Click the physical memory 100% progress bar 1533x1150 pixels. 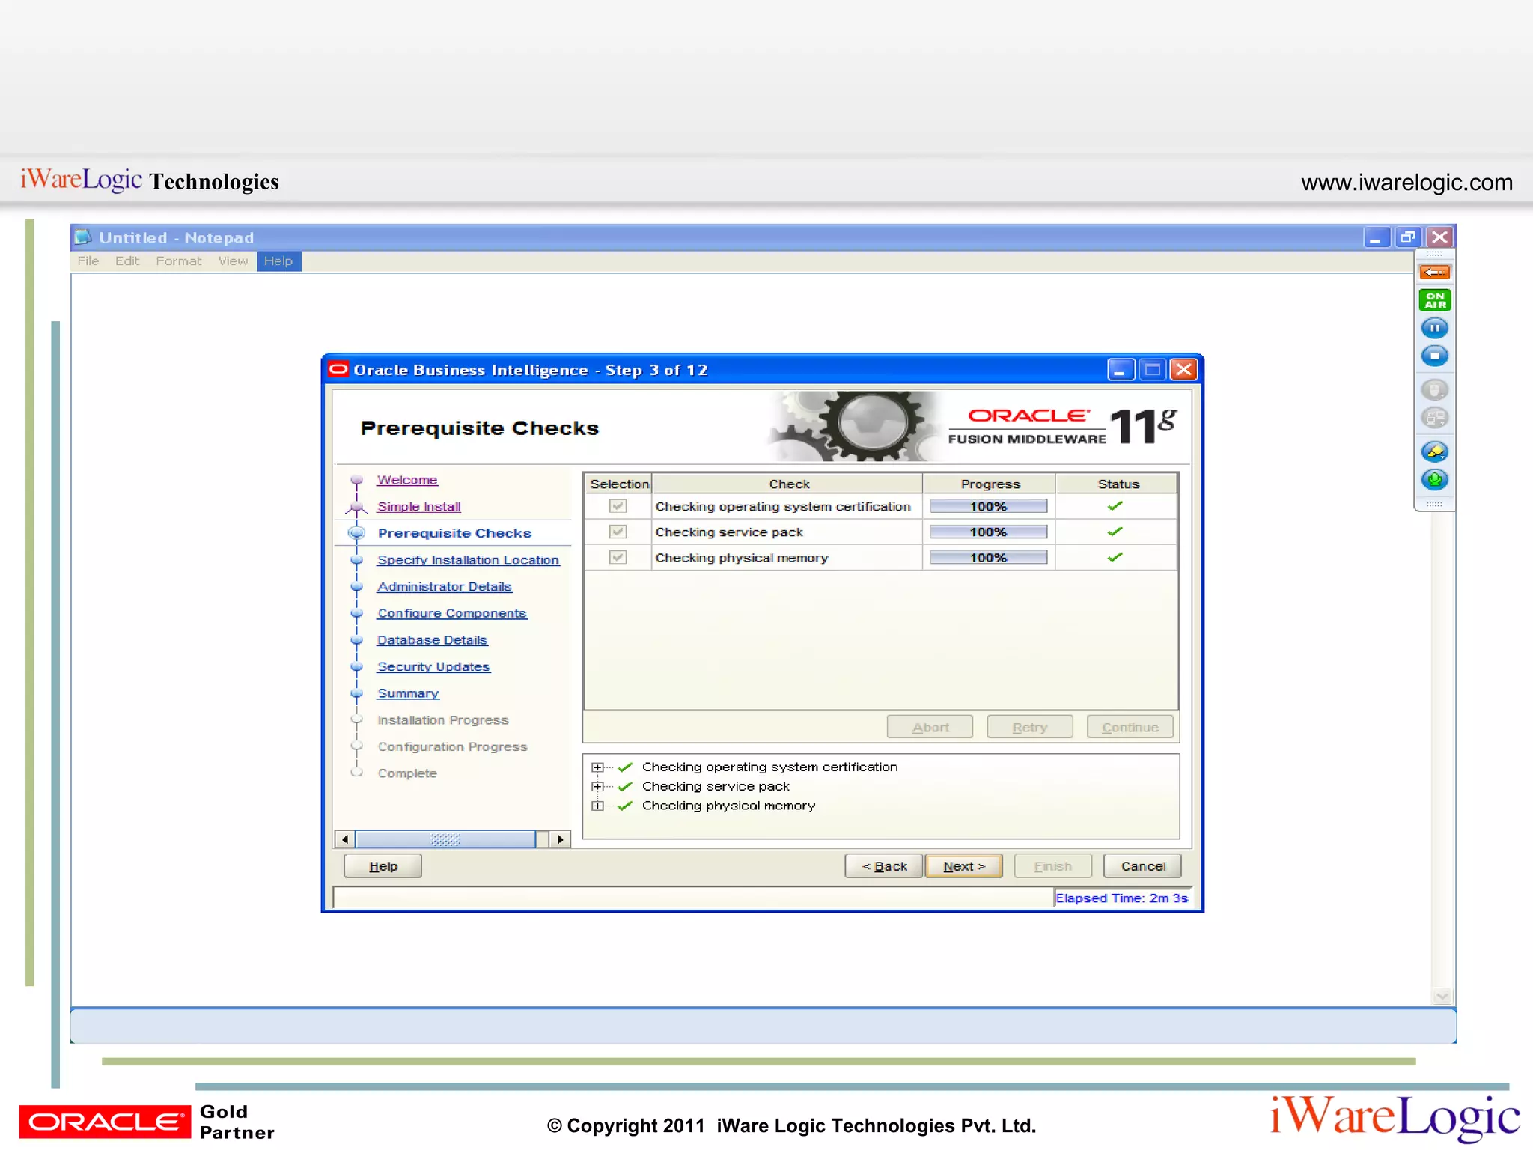(x=988, y=558)
